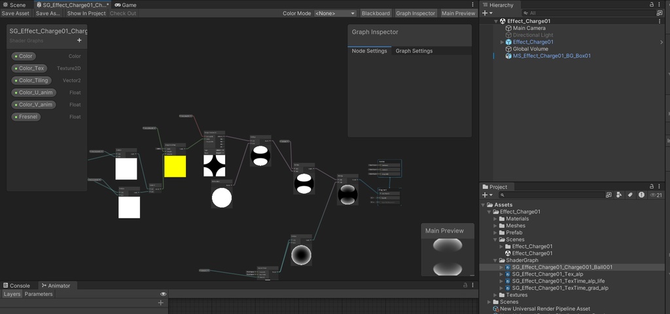Collapse the ShaderGraph folder
Screen dimensions: 670x314
point(495,260)
